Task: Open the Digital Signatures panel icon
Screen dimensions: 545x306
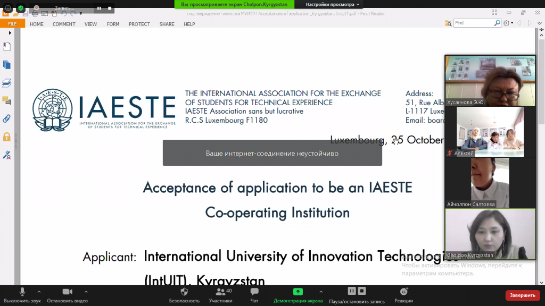Action: tap(7, 155)
